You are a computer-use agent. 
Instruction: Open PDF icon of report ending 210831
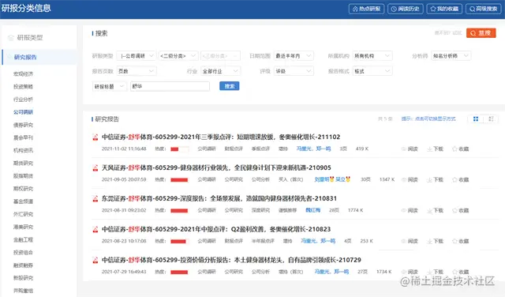(x=95, y=198)
